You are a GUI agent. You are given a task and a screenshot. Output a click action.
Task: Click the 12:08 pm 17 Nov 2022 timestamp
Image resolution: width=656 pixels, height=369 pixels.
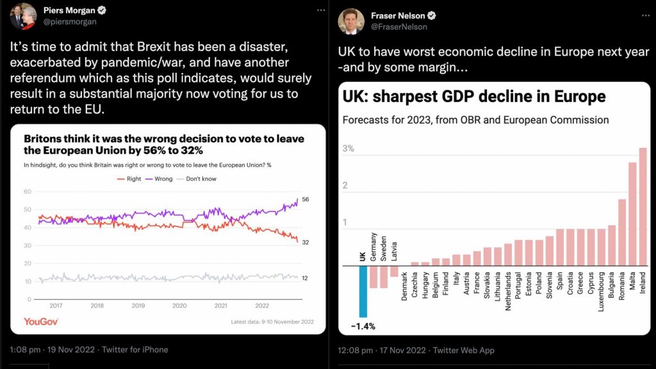tap(382, 350)
